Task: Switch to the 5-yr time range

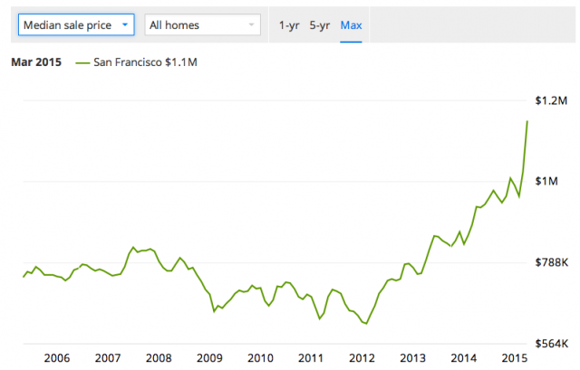Action: point(319,24)
